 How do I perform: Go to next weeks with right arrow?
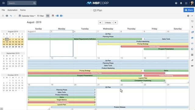click(115, 23)
